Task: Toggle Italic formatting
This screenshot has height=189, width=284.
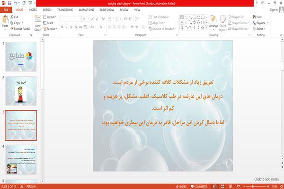Action: 67,27
